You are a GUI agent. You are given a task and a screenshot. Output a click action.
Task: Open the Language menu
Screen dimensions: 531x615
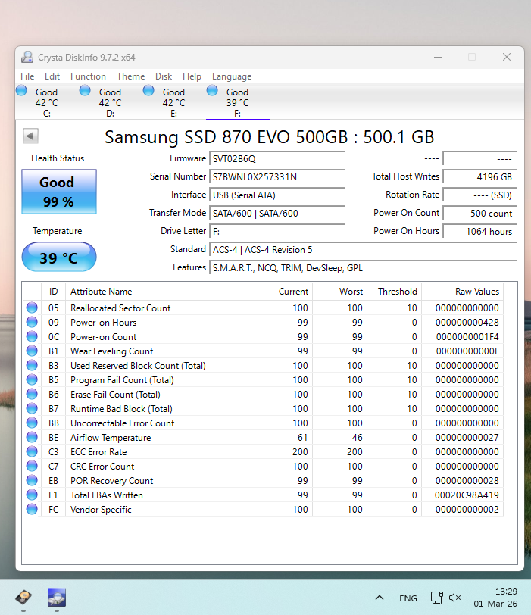click(x=232, y=76)
